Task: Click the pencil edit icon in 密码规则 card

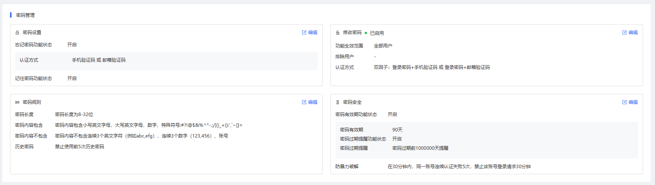Action: (304, 102)
